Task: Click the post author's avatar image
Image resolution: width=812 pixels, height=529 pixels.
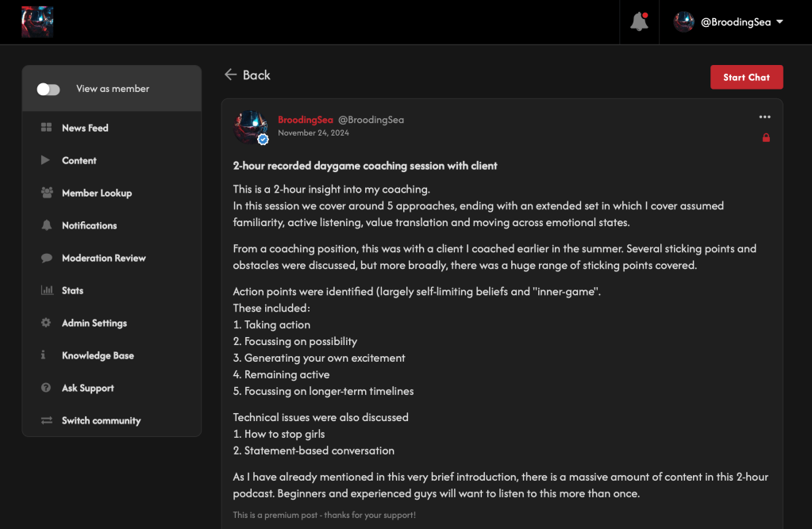Action: click(x=250, y=127)
